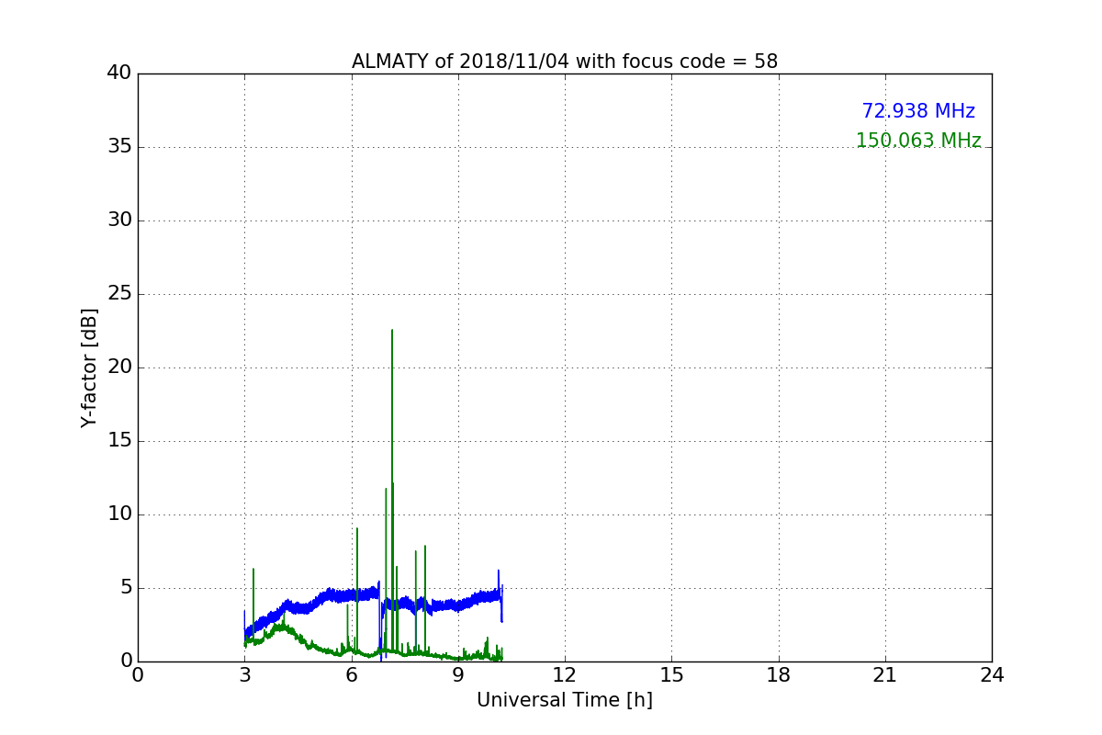Click y-axis tick label 10
Viewport: 1102px width, 735px height.
coord(118,514)
